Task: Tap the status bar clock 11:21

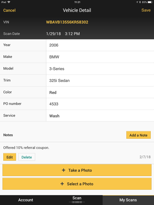Action: tap(77, 2)
